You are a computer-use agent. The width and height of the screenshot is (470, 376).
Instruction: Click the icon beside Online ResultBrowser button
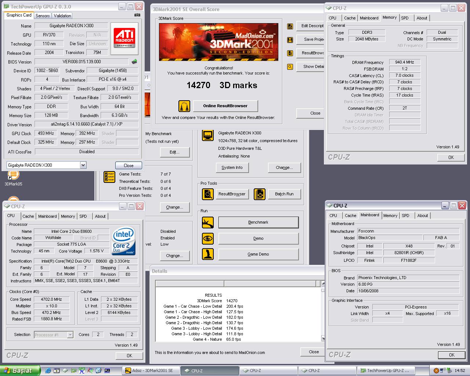click(x=184, y=106)
